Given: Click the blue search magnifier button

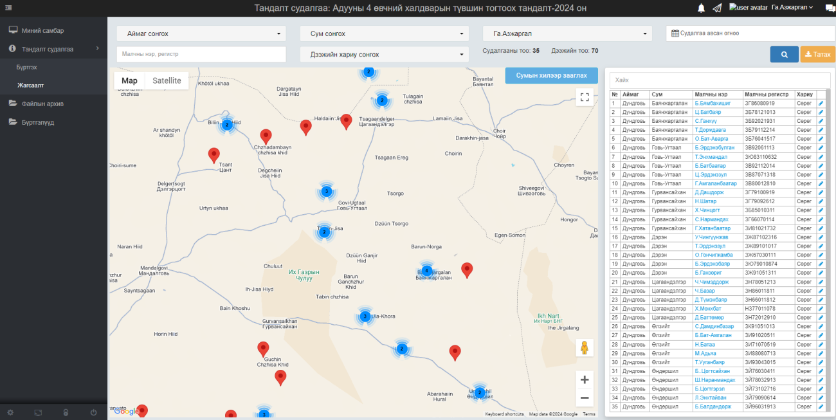Looking at the screenshot, I should click(784, 55).
